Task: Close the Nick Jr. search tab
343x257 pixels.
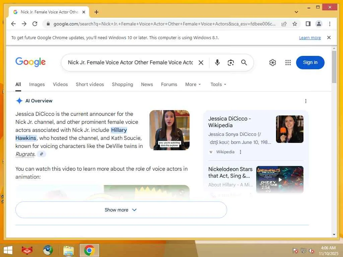Action: click(83, 12)
